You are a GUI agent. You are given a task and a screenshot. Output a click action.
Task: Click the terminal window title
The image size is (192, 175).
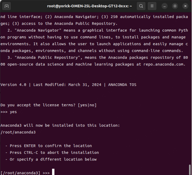[x=89, y=6]
